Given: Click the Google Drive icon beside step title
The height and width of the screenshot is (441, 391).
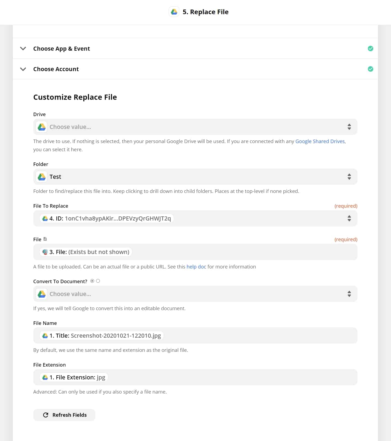Looking at the screenshot, I should click(174, 12).
